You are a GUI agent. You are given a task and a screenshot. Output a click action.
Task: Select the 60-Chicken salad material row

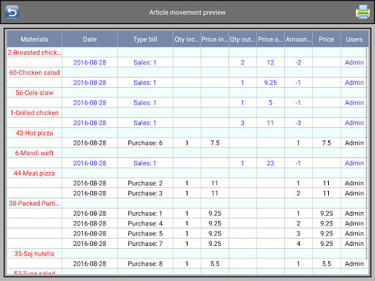(x=187, y=72)
